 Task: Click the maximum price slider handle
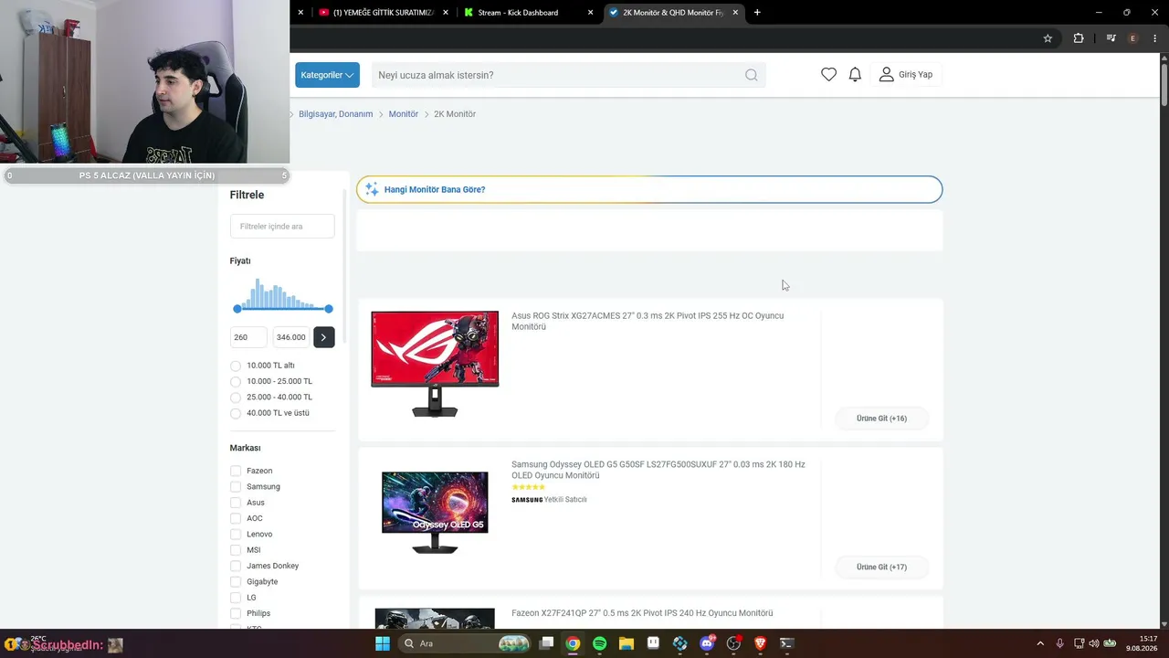[329, 309]
